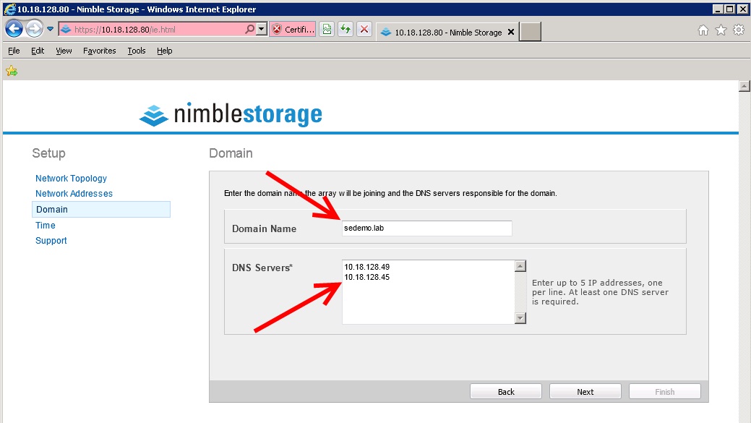Click the Back button
This screenshot has width=751, height=423.
click(506, 391)
